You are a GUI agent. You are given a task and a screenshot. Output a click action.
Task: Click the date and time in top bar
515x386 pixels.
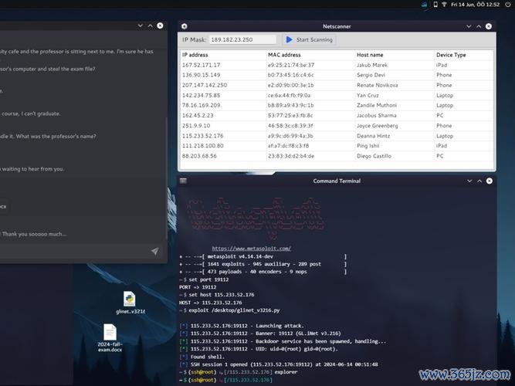[x=476, y=5]
